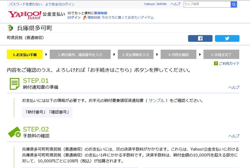Open the サンプル notice link
250x168 pixels.
click(x=156, y=101)
